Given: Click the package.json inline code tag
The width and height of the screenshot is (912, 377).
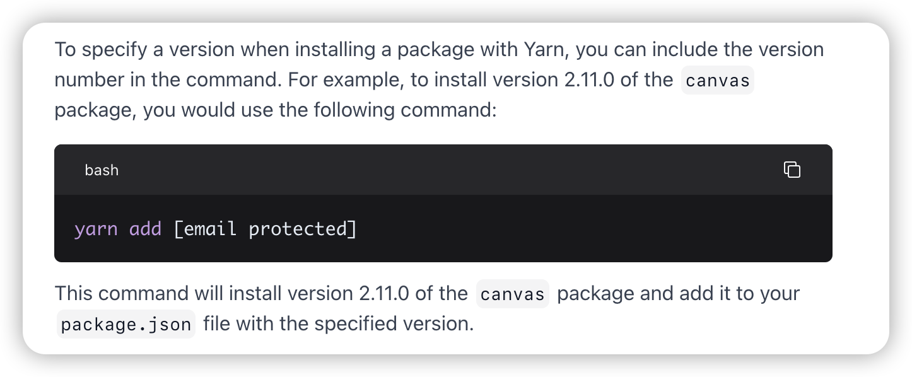Looking at the screenshot, I should point(126,325).
